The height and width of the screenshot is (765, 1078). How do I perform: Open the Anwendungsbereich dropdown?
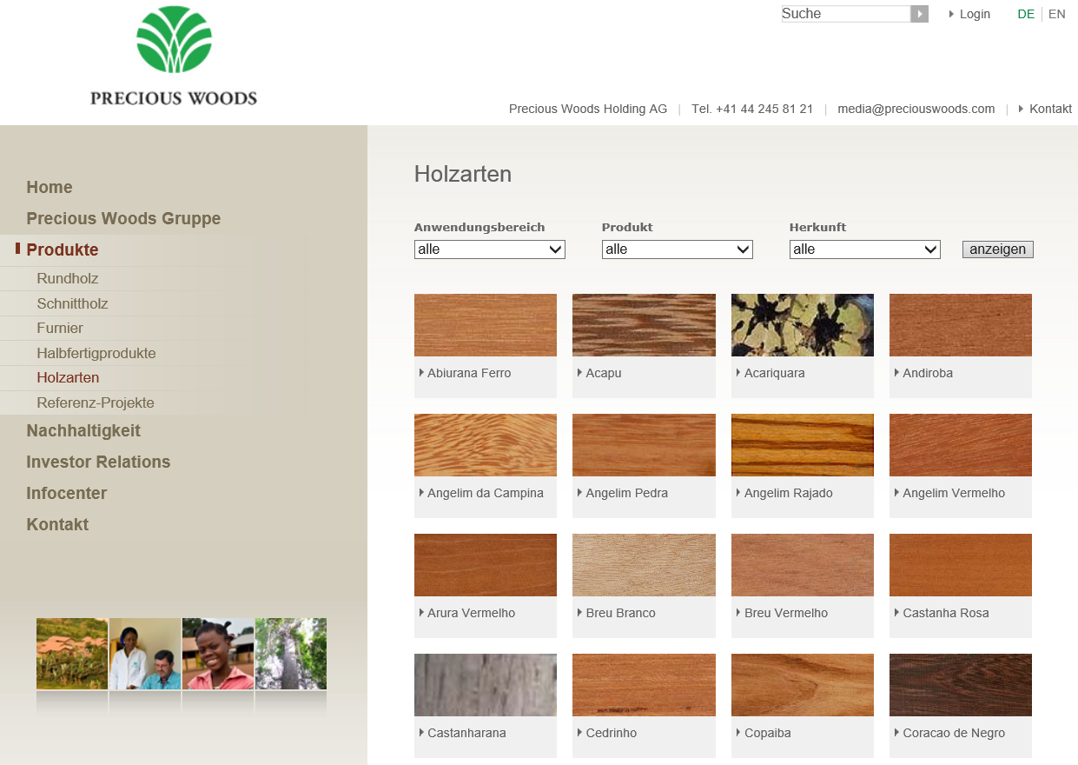tap(490, 249)
